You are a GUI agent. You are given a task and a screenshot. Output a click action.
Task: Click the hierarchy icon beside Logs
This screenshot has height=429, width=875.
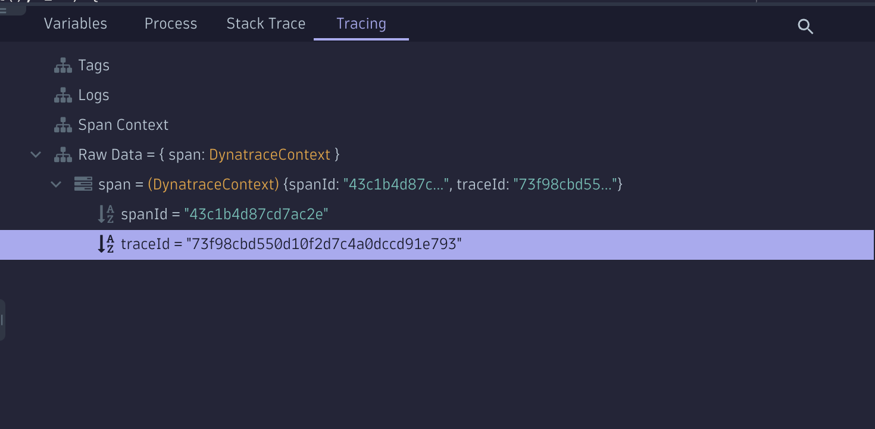63,95
